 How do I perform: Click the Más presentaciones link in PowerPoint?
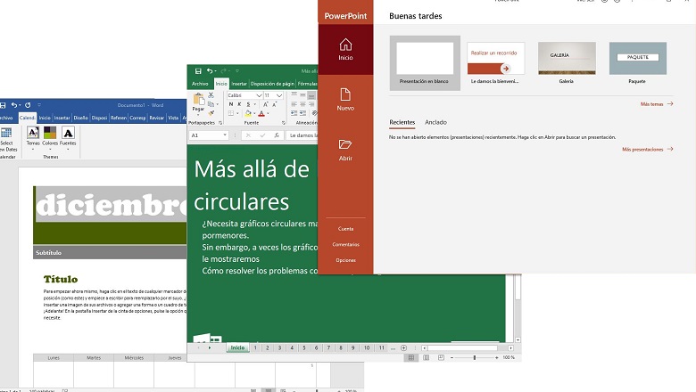tap(648, 150)
